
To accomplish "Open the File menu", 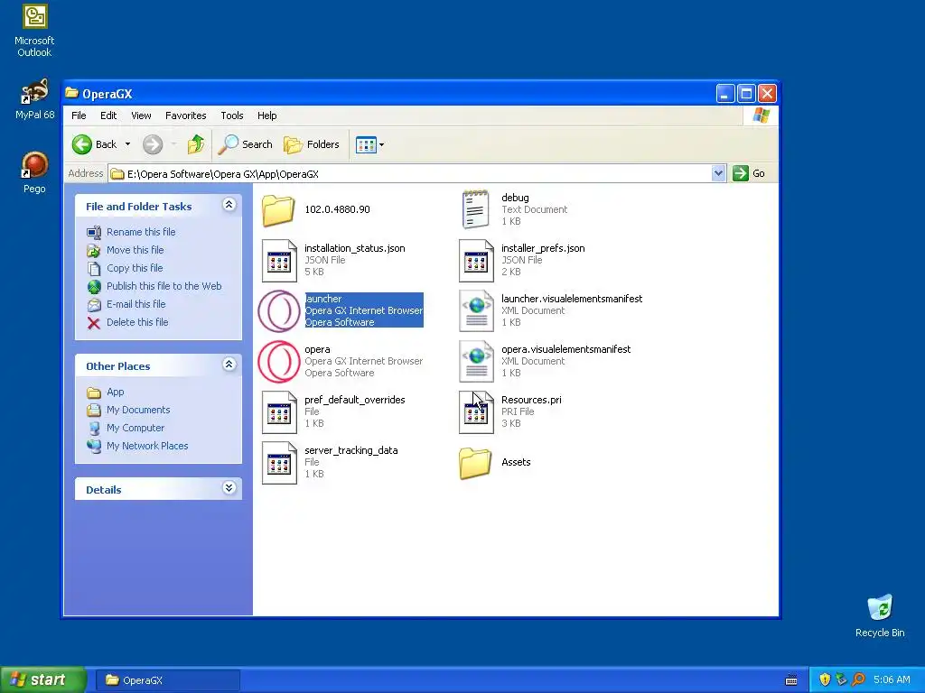I will pyautogui.click(x=79, y=115).
